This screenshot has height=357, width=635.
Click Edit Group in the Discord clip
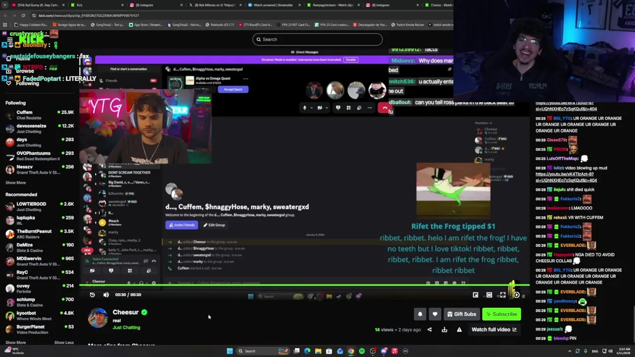214,225
